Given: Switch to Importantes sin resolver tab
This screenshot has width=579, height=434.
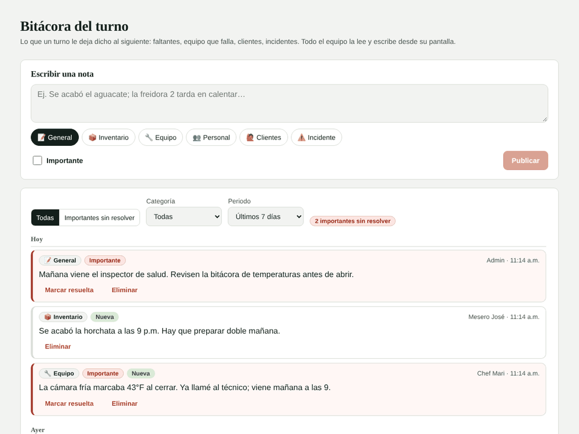Looking at the screenshot, I should 100,218.
